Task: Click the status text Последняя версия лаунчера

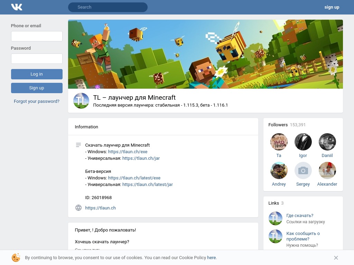Action: point(160,105)
